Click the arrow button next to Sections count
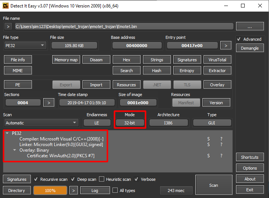The image size is (269, 198). click(x=49, y=102)
